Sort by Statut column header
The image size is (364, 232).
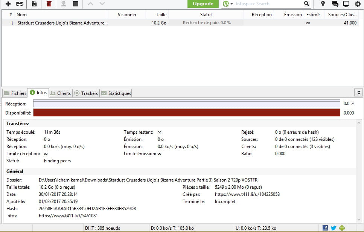tap(206, 15)
